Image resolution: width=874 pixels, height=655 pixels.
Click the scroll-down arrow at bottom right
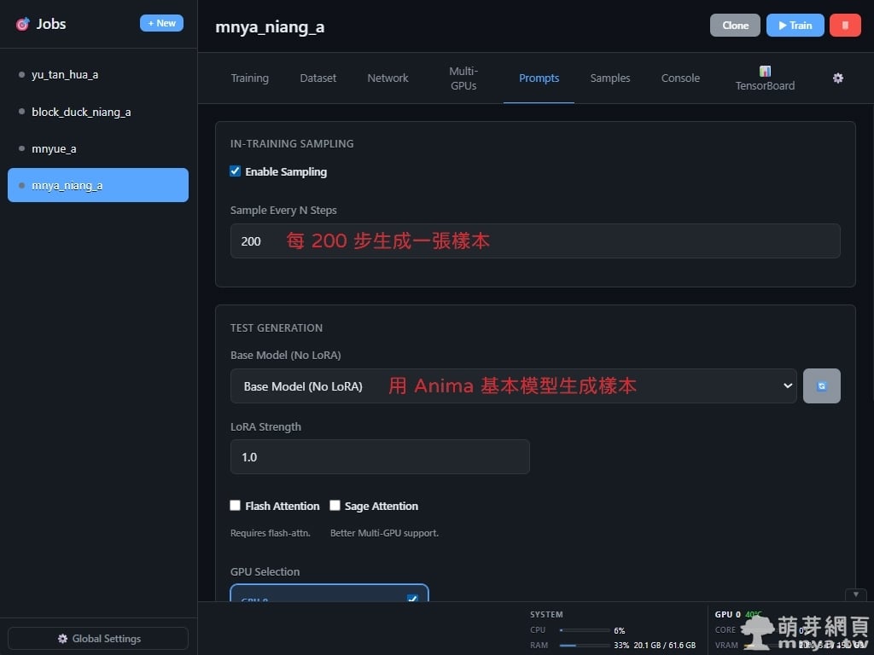(855, 594)
